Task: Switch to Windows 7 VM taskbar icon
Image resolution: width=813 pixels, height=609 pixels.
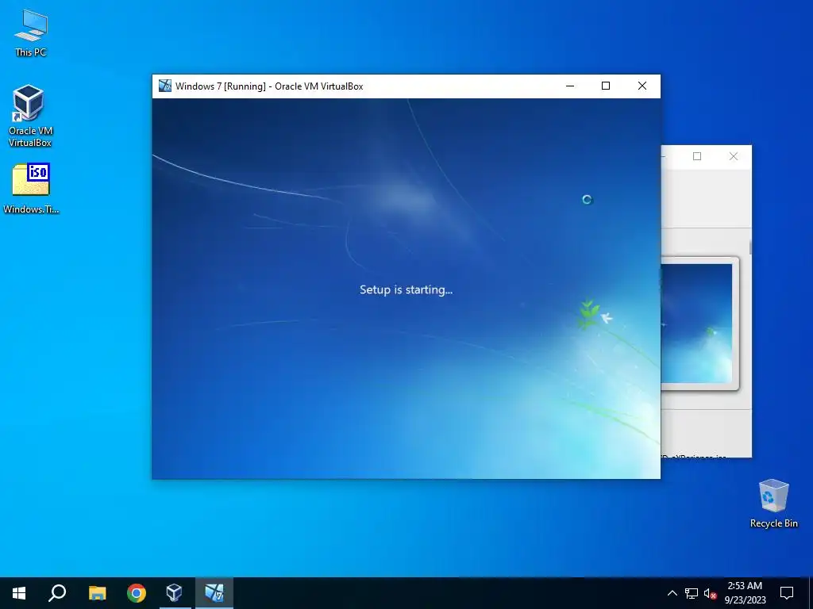Action: (214, 593)
